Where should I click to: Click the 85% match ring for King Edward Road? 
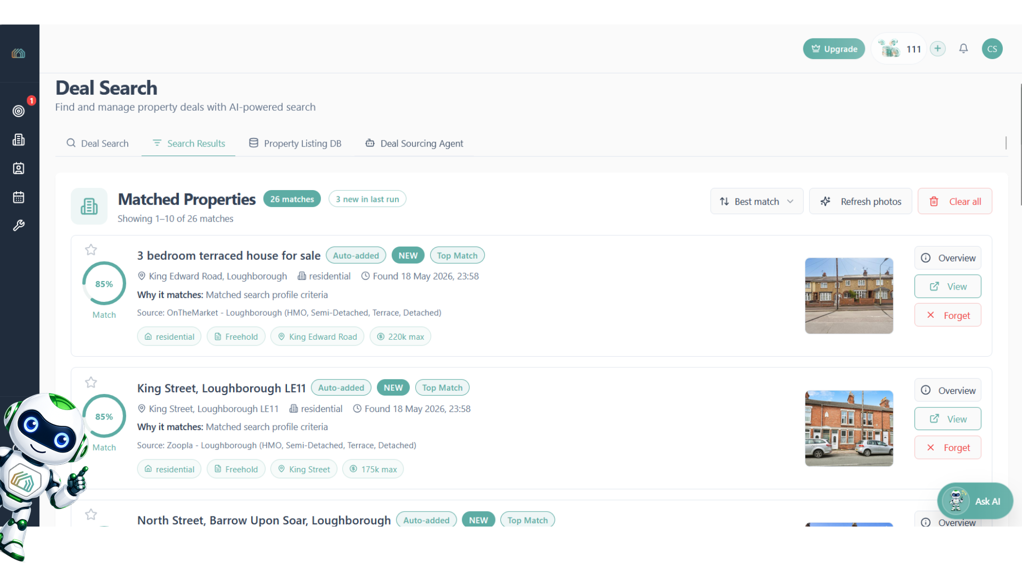click(104, 283)
